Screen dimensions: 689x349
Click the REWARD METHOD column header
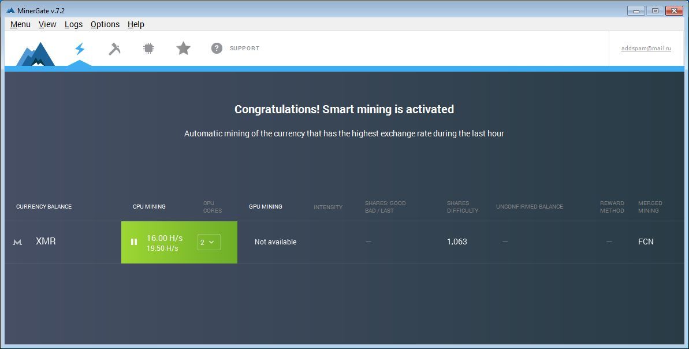pos(612,207)
